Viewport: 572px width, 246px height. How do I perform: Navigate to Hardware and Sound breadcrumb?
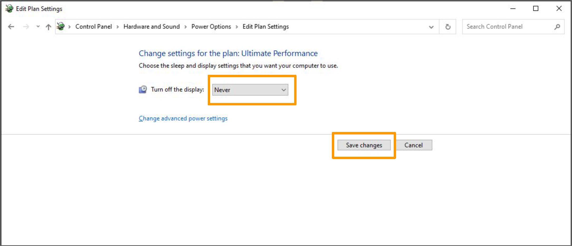click(151, 27)
